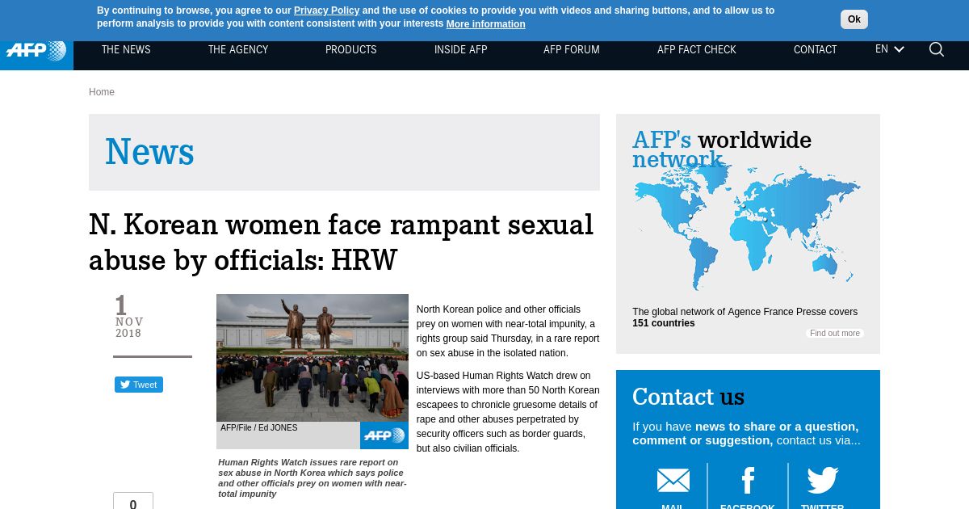Image resolution: width=969 pixels, height=509 pixels.
Task: Click the share count box showing 0
Action: tap(133, 501)
